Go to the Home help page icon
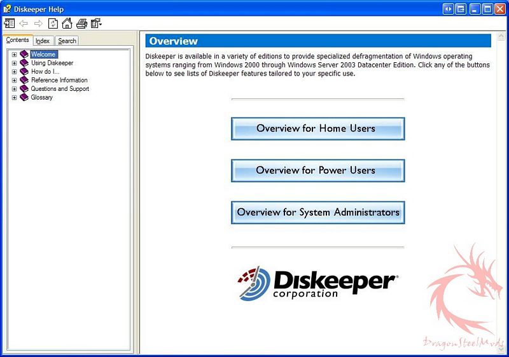509x357 pixels. (67, 24)
